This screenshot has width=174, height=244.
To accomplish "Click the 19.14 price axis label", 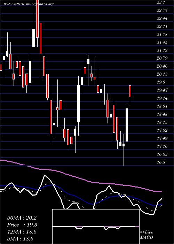I will (162, 98).
